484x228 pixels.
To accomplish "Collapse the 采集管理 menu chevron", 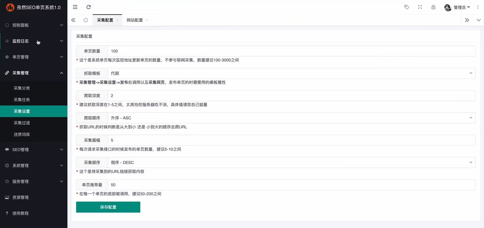I will click(x=62, y=73).
